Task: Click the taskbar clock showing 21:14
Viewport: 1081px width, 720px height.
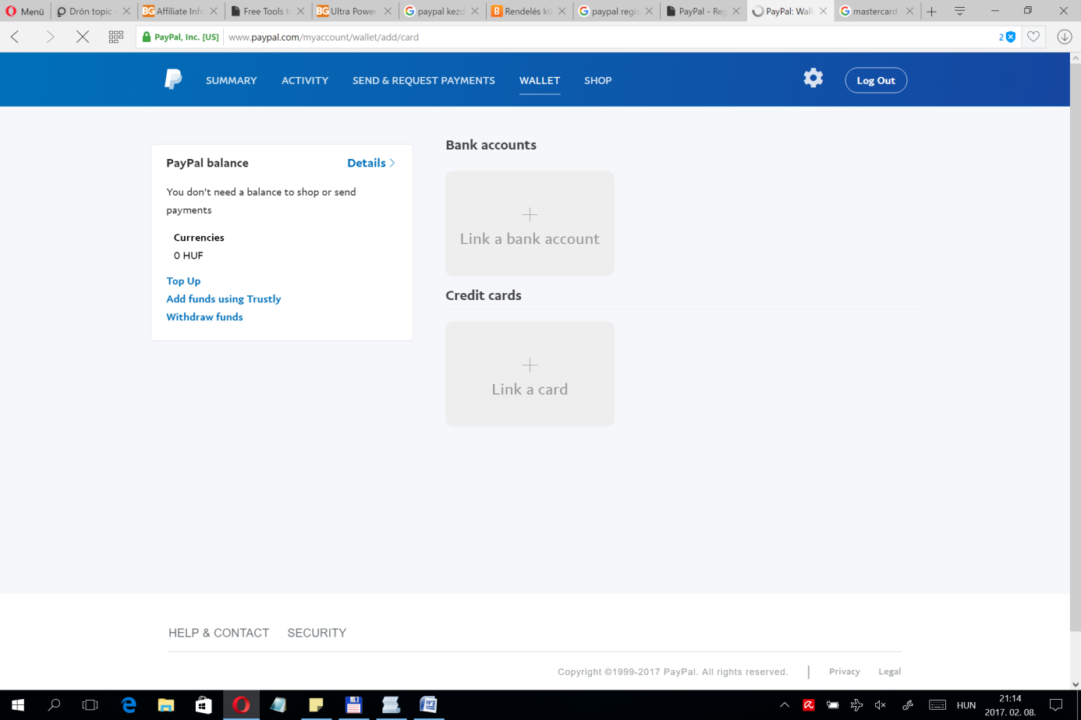Action: 1010,705
